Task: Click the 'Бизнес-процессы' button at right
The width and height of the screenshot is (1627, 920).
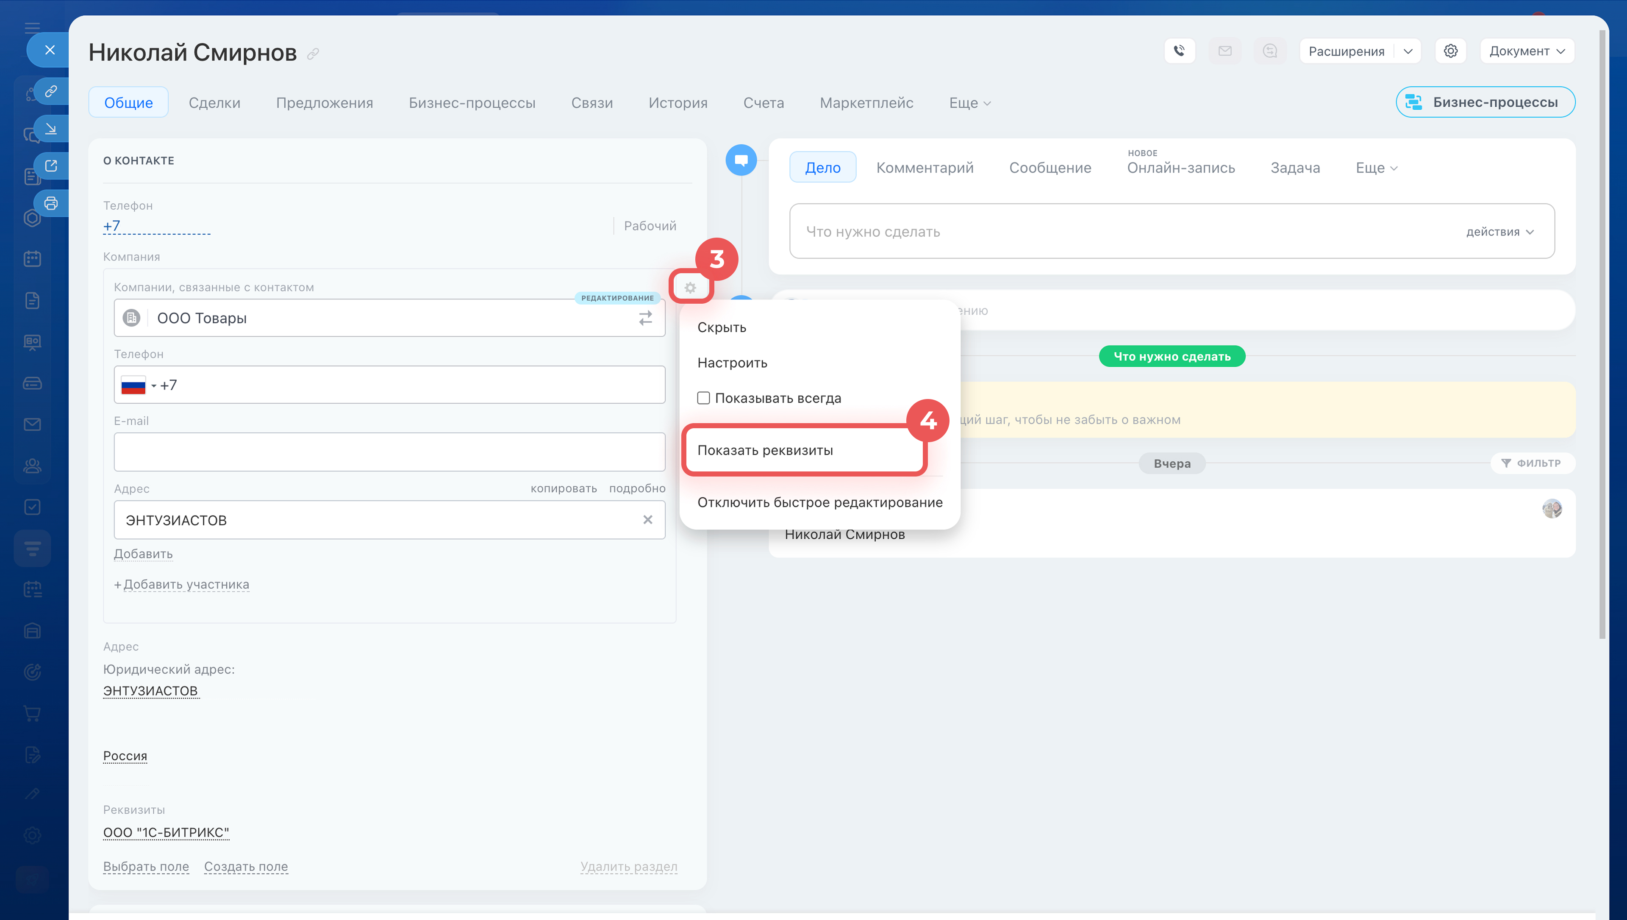Action: coord(1485,103)
